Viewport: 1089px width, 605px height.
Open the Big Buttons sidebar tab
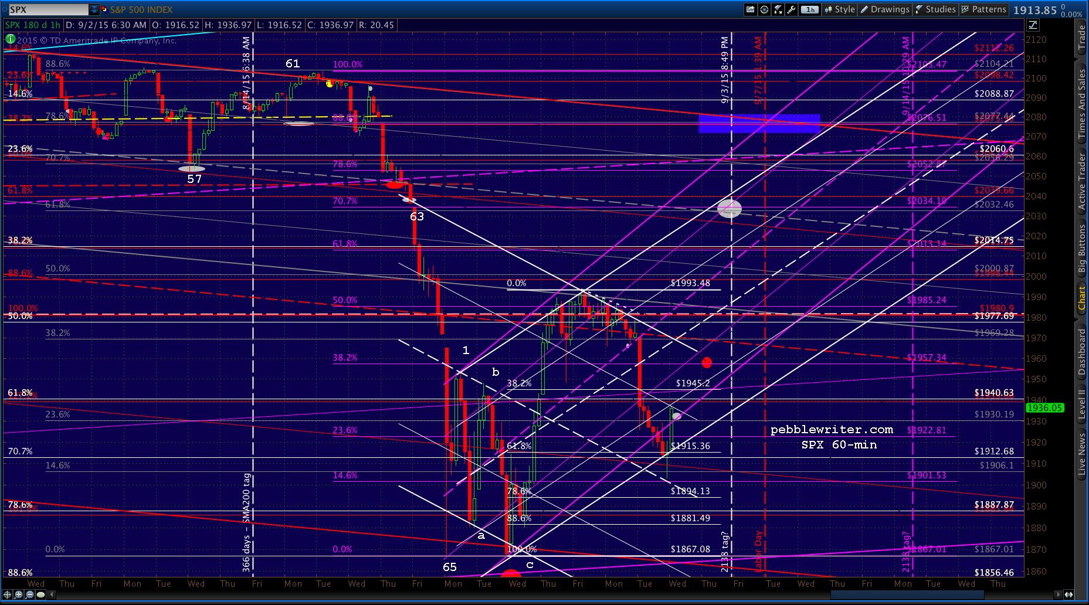click(x=1082, y=249)
